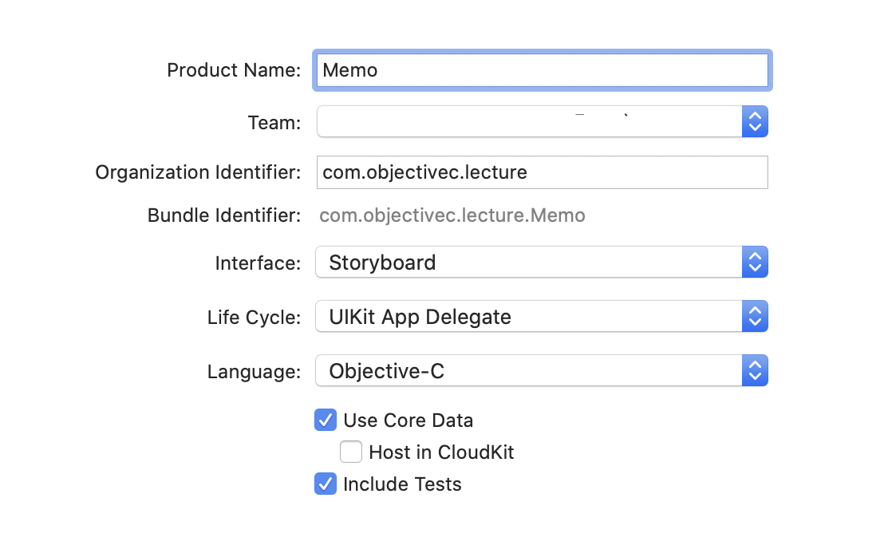Click the "Product Name:" label
Screen dimensions: 892x549
point(234,70)
